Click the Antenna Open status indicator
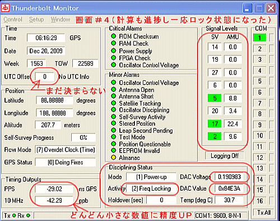280x221 pixels. coord(113,90)
